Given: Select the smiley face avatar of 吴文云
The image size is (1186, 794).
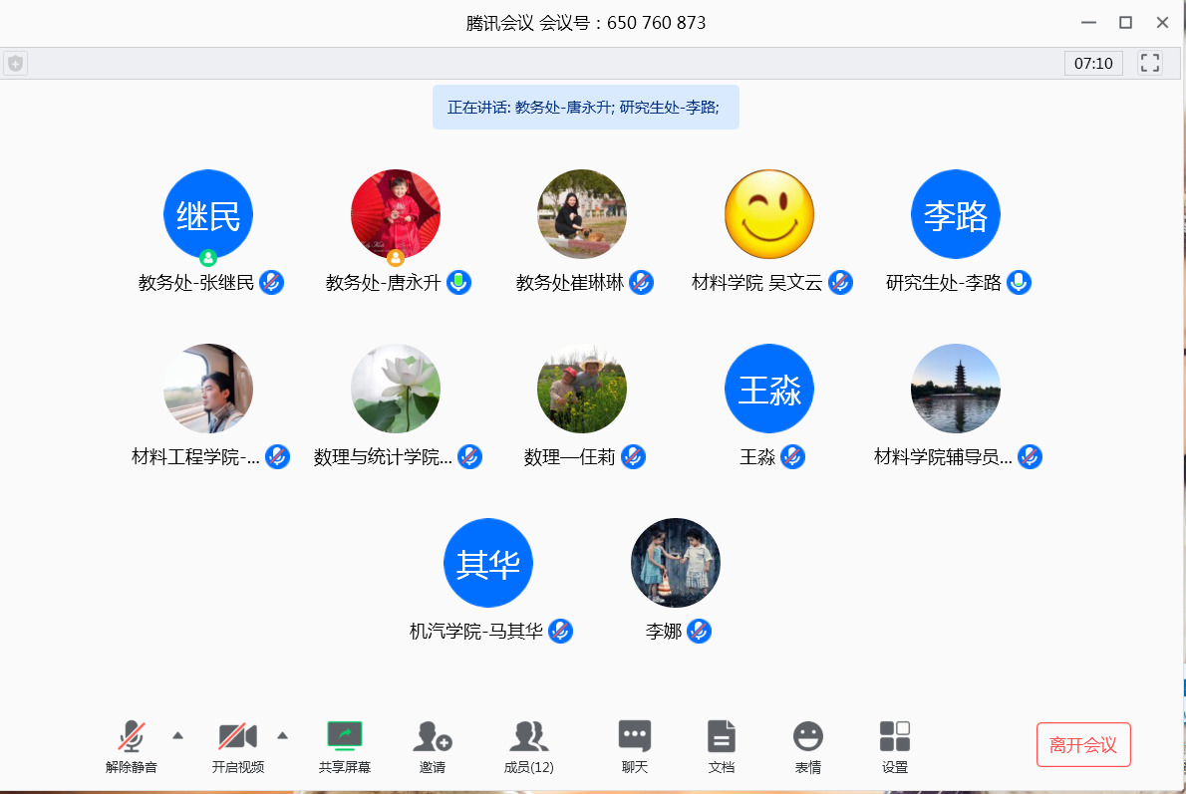Looking at the screenshot, I should (769, 214).
